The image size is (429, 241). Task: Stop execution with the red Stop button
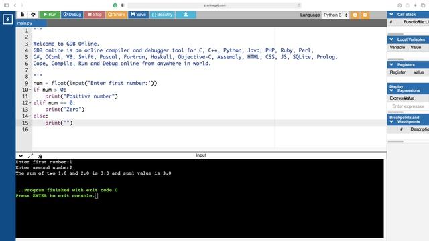[x=95, y=15]
